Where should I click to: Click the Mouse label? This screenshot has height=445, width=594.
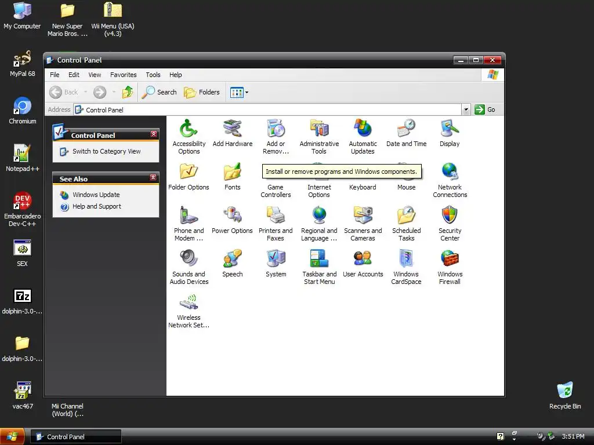click(x=407, y=187)
